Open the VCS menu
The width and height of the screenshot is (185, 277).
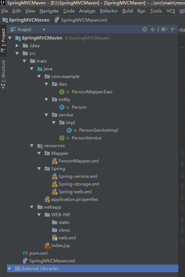pyautogui.click(x=171, y=11)
